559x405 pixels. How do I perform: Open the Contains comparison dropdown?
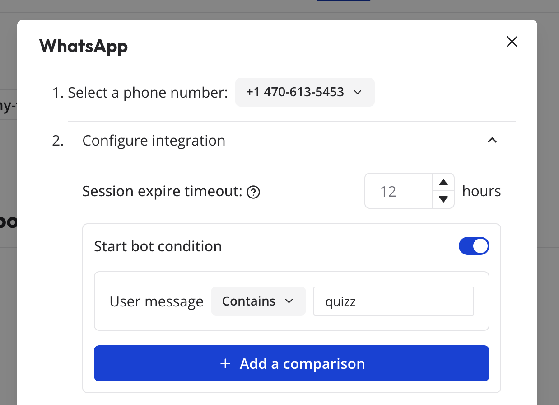coord(258,301)
